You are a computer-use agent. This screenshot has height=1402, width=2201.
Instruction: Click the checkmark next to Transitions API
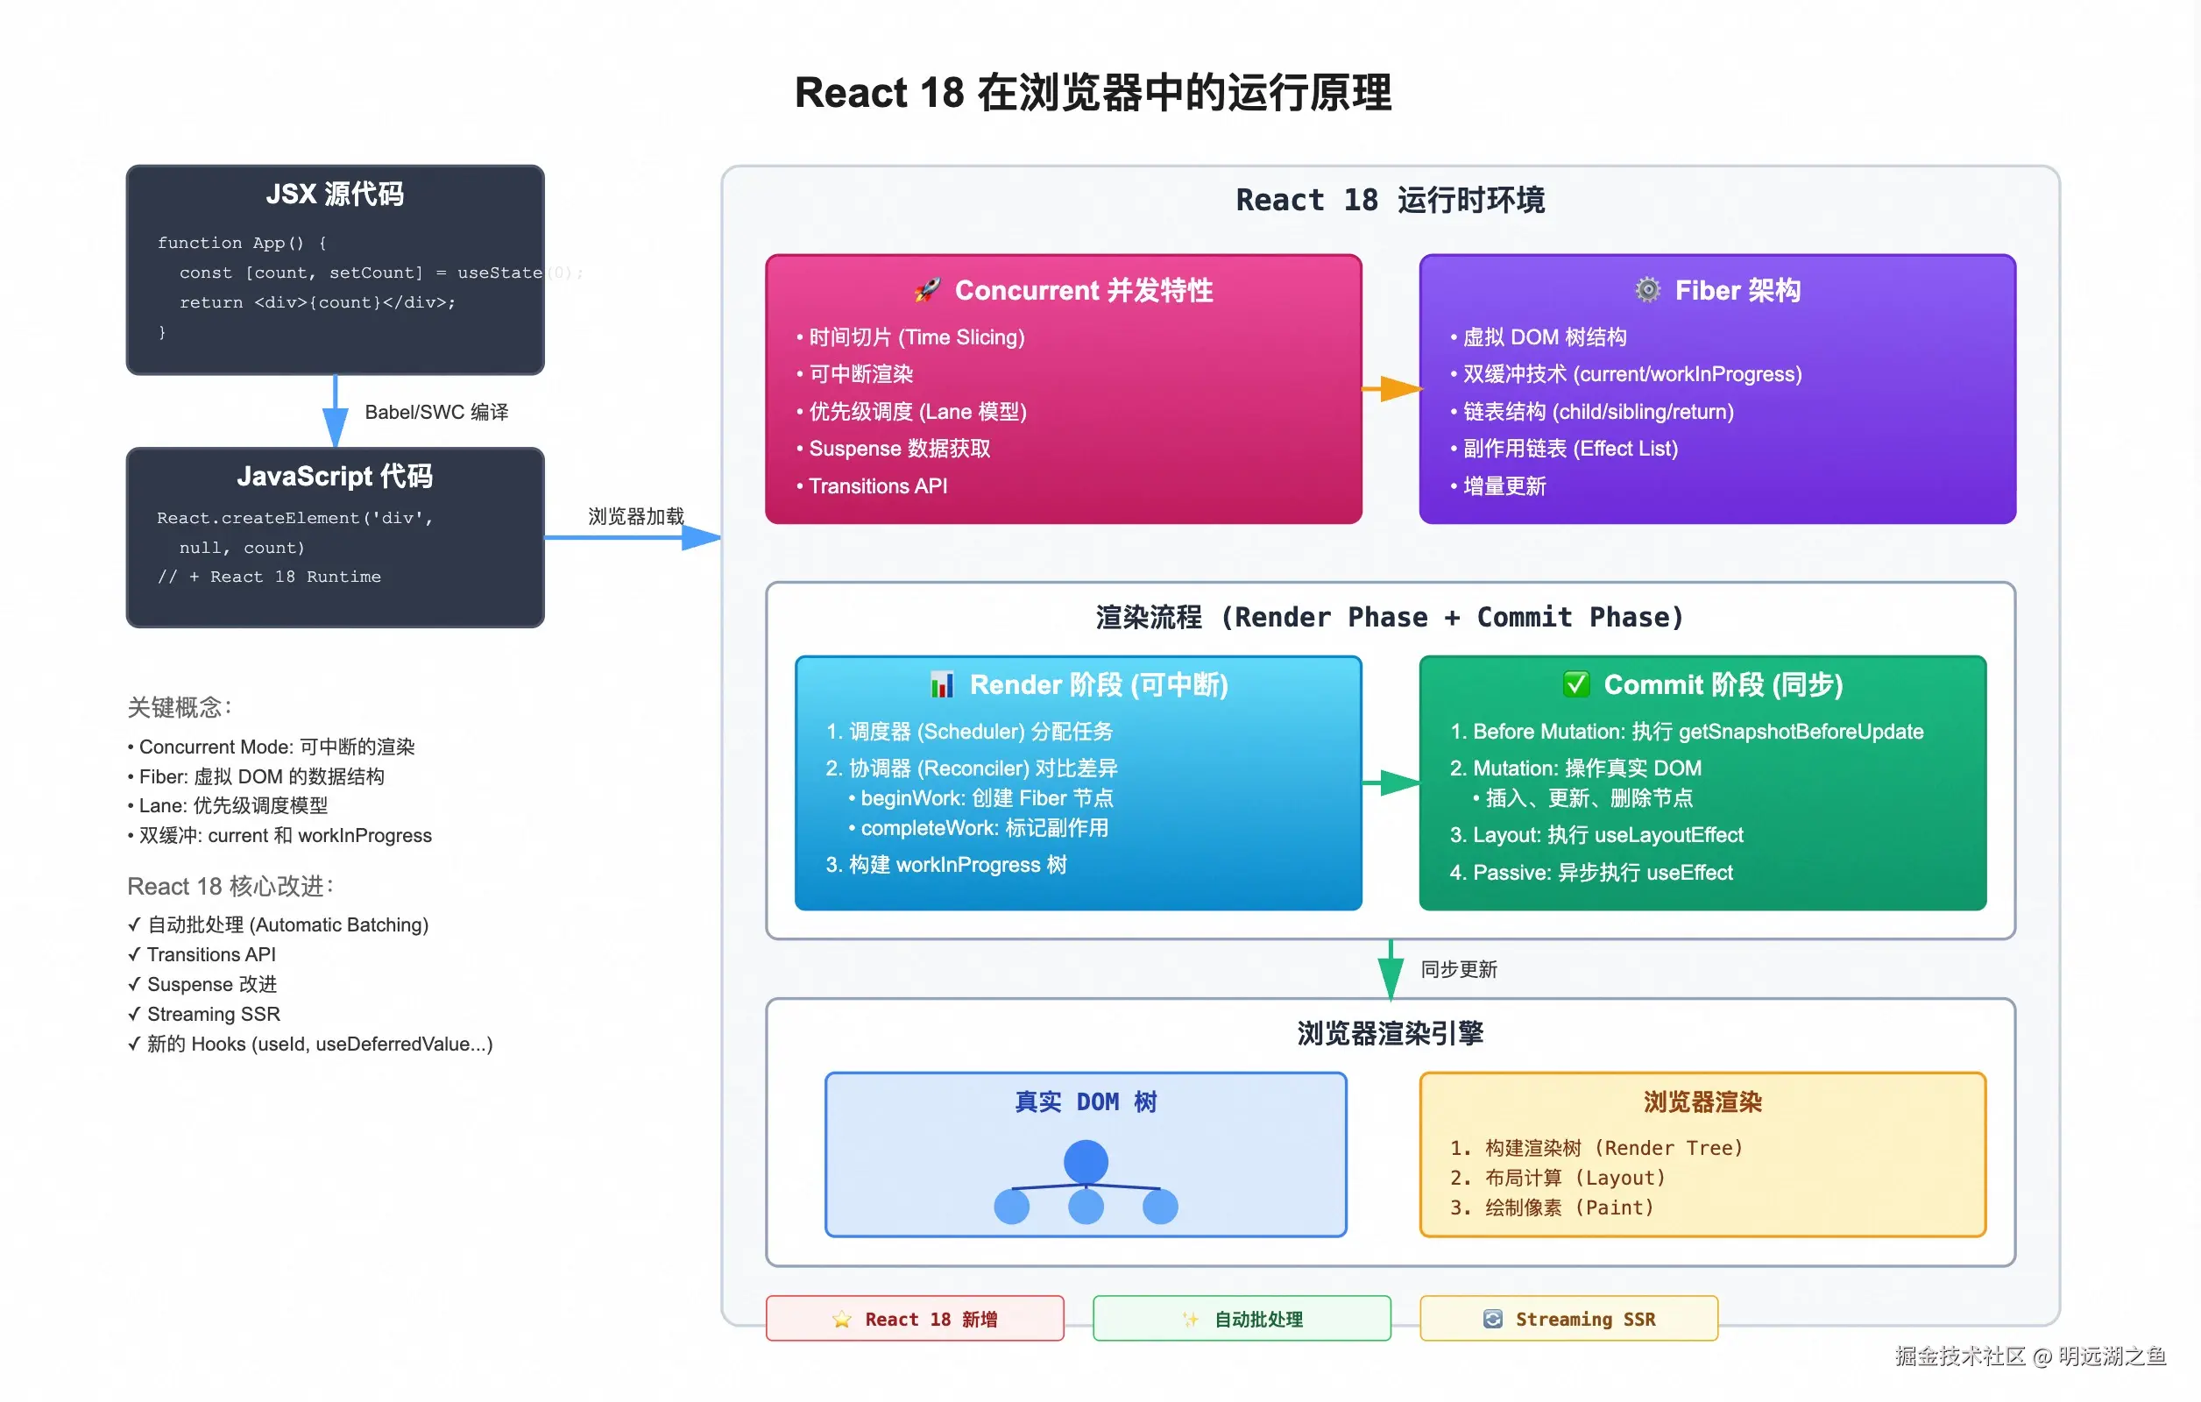(x=134, y=954)
